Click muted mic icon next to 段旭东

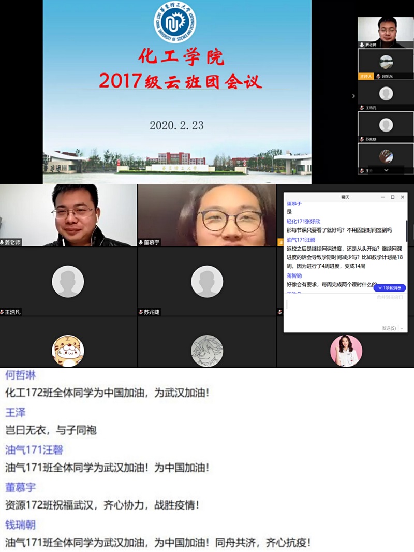click(378, 76)
